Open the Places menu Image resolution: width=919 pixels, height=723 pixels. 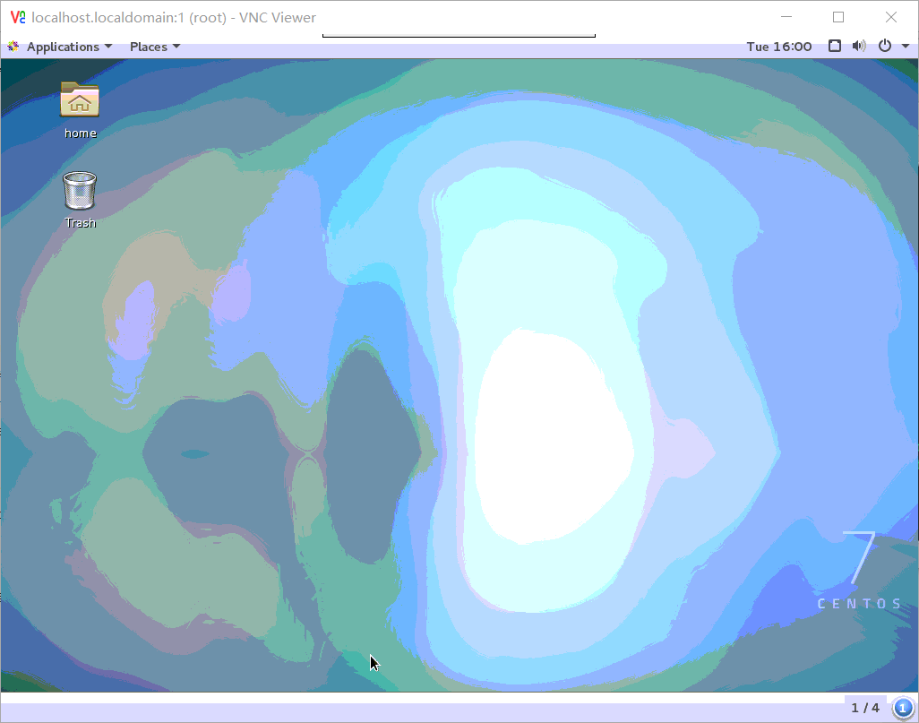click(155, 47)
